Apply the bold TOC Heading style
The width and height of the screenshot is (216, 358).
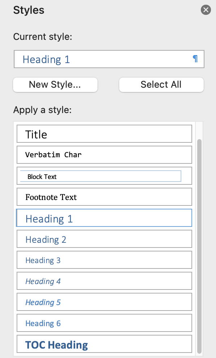(x=104, y=344)
